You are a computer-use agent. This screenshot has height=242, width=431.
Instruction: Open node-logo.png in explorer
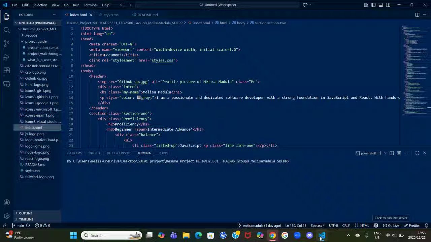pos(37,152)
